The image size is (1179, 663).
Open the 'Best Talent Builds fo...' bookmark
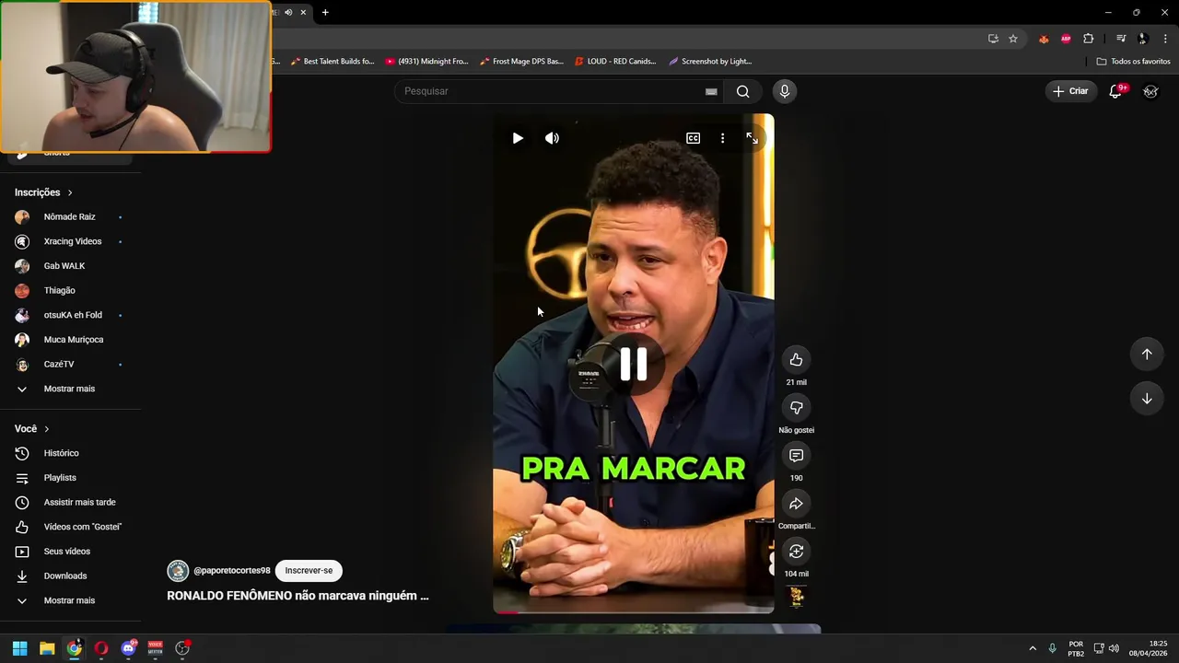[x=333, y=62]
